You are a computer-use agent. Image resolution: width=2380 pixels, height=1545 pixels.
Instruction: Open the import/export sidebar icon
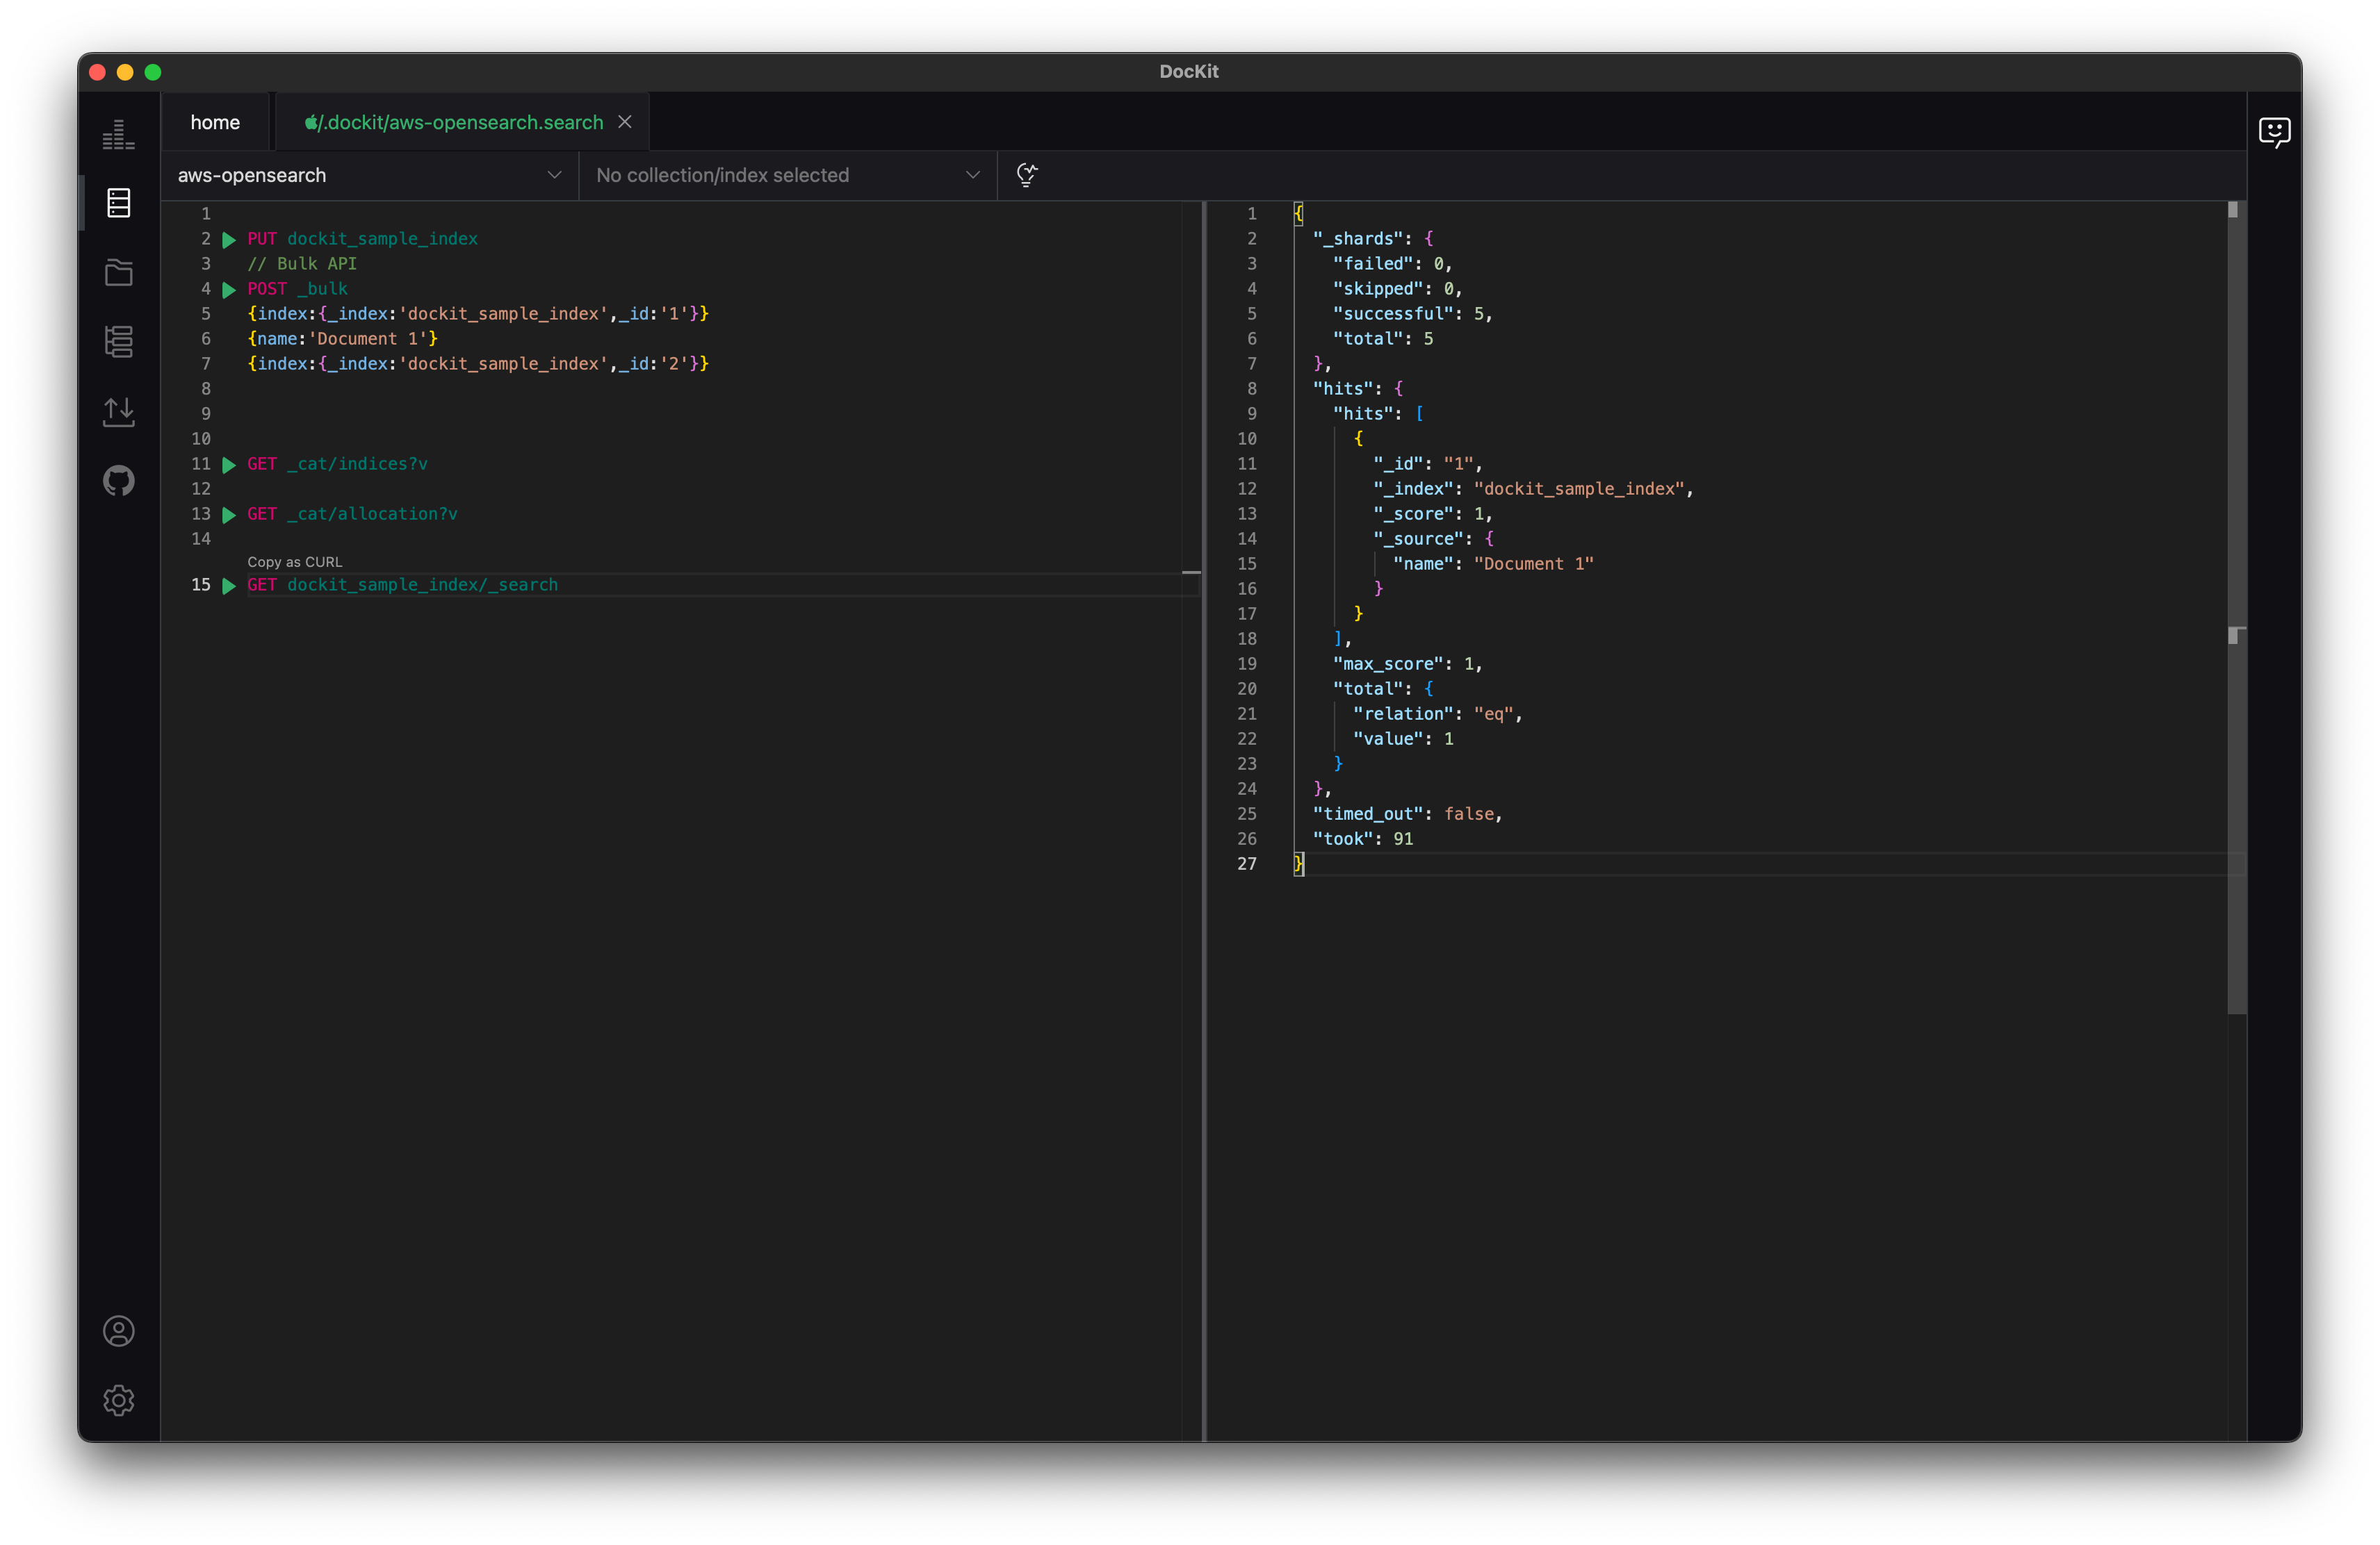coord(118,411)
